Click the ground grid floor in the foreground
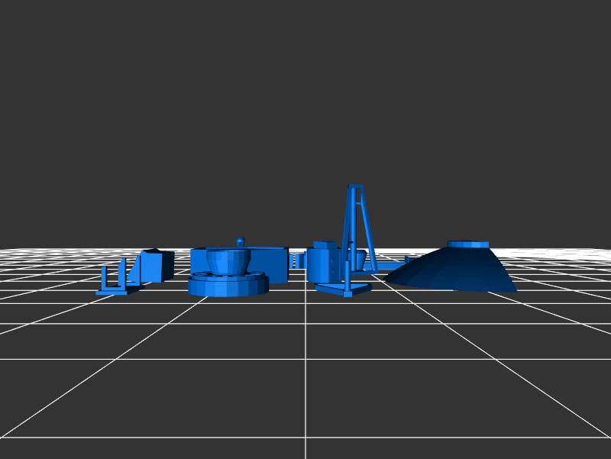 (x=191, y=382)
